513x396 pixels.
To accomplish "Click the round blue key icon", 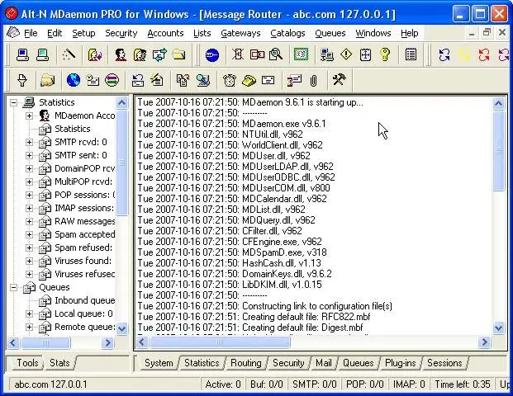I will pyautogui.click(x=212, y=54).
